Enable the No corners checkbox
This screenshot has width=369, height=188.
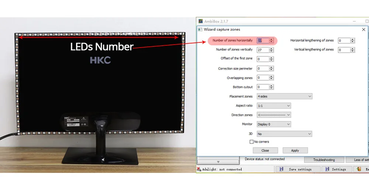coord(252,142)
